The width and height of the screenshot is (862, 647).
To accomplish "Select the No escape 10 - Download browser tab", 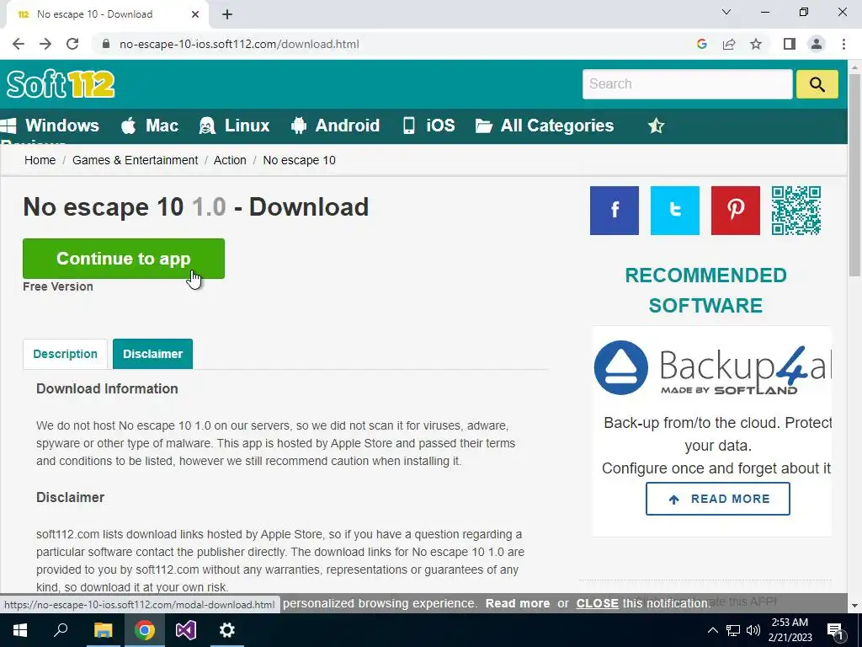I will coord(104,14).
